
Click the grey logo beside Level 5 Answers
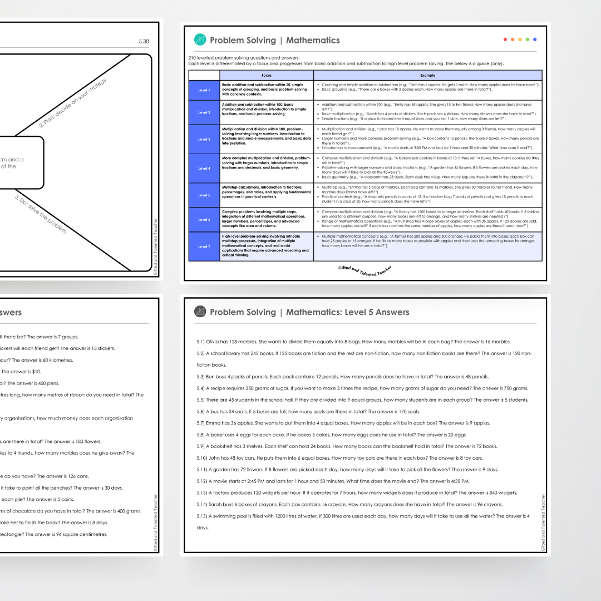click(x=200, y=312)
